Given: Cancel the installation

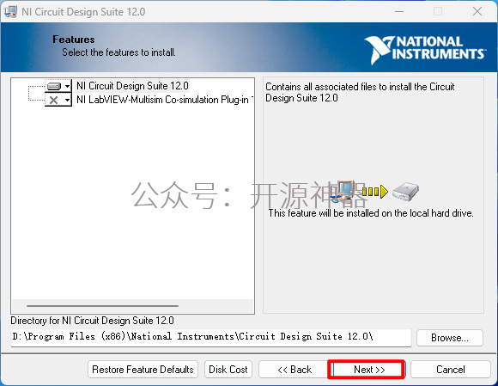Looking at the screenshot, I should pos(451,370).
